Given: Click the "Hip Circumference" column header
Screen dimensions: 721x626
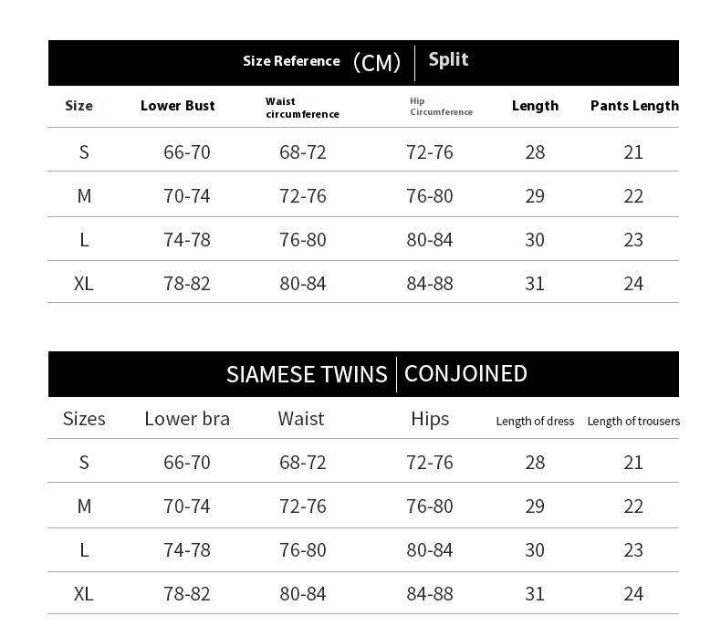Looking at the screenshot, I should coord(441,107).
